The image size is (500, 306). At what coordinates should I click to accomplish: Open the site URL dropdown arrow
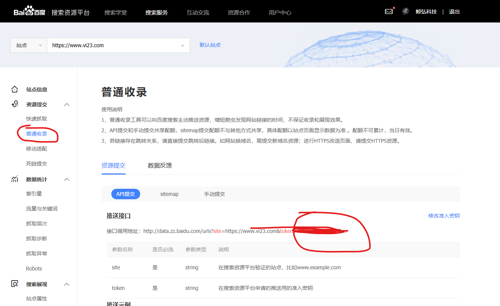click(183, 46)
